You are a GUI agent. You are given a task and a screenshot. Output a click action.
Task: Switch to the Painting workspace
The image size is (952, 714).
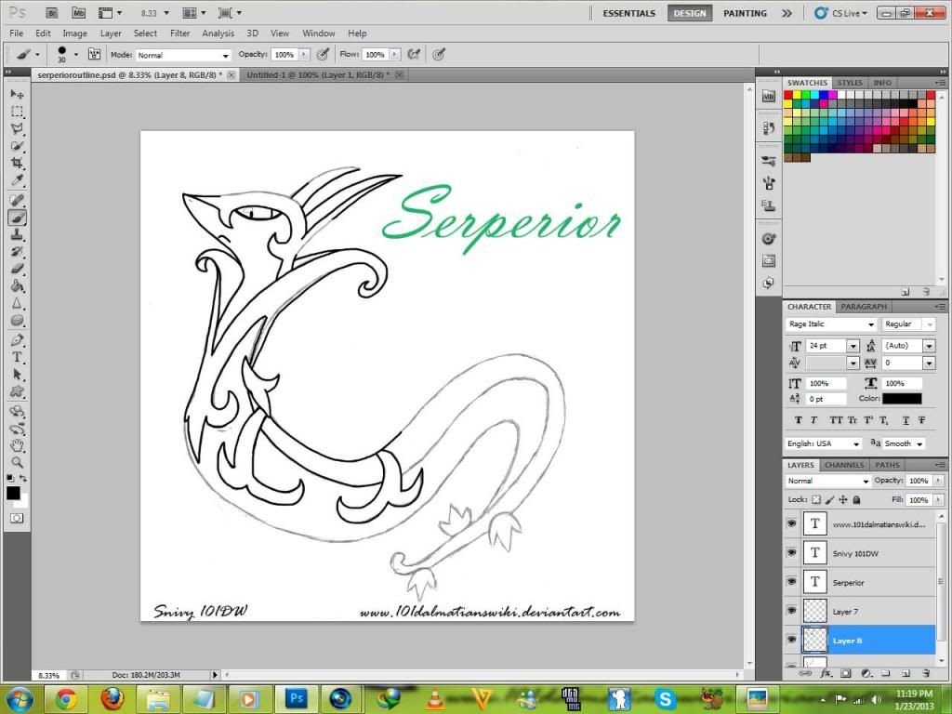tap(745, 13)
